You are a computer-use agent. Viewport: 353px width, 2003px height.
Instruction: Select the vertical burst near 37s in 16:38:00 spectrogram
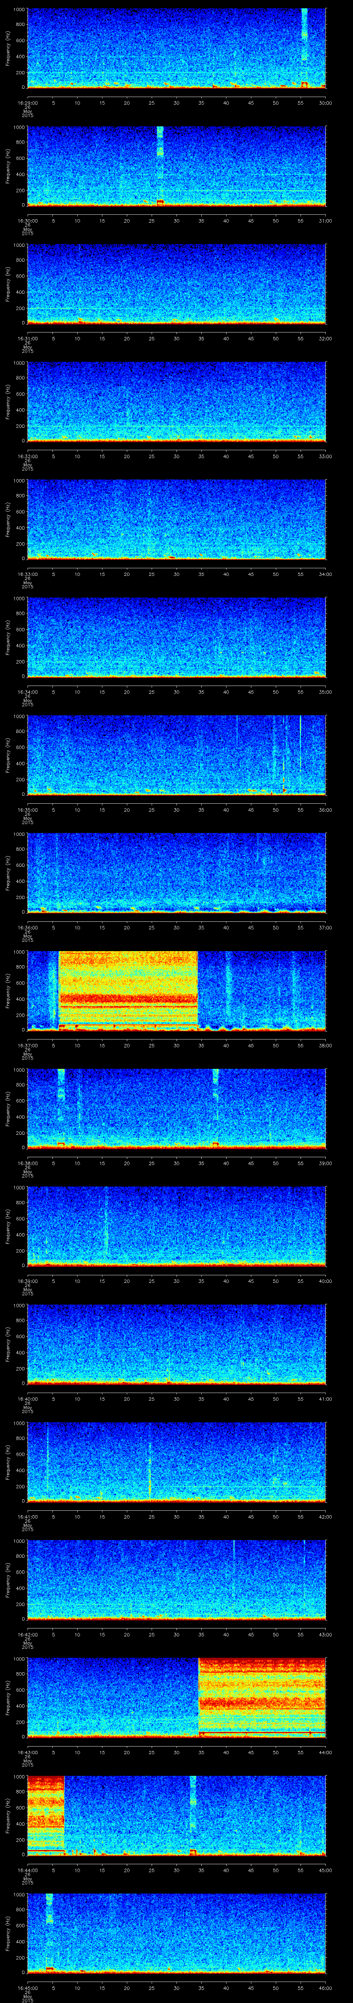216,1108
